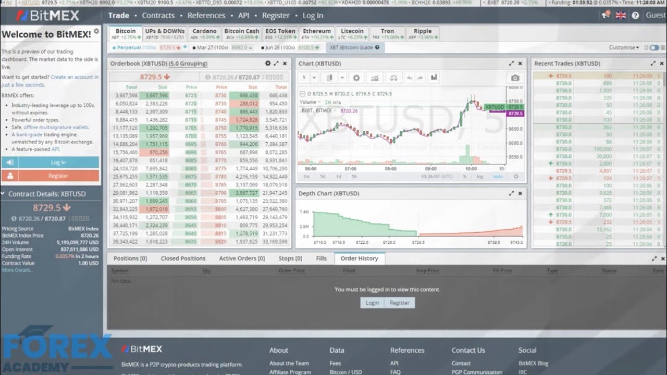Open the gear beside the auto scale button
Image resolution: width=667 pixels, height=375 pixels.
516,177
